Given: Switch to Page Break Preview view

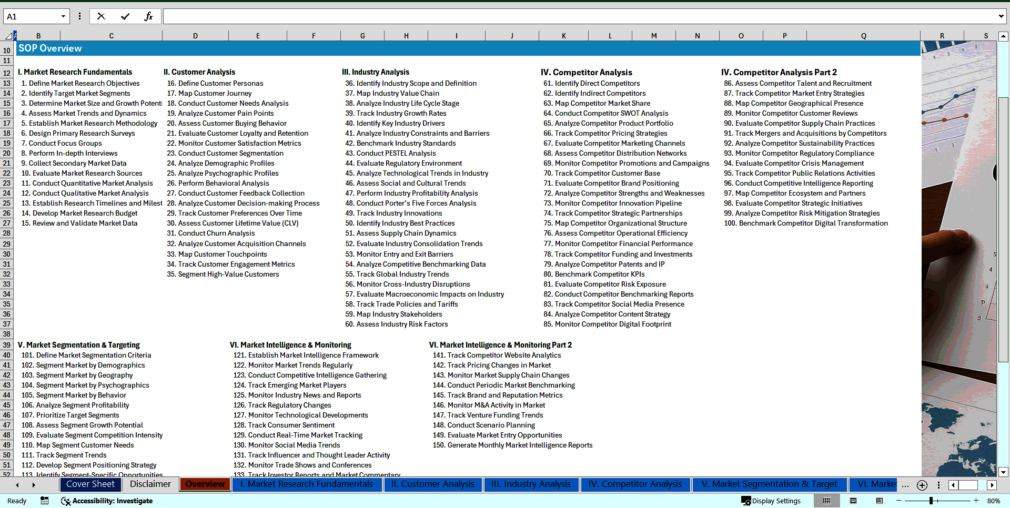Looking at the screenshot, I should (880, 501).
